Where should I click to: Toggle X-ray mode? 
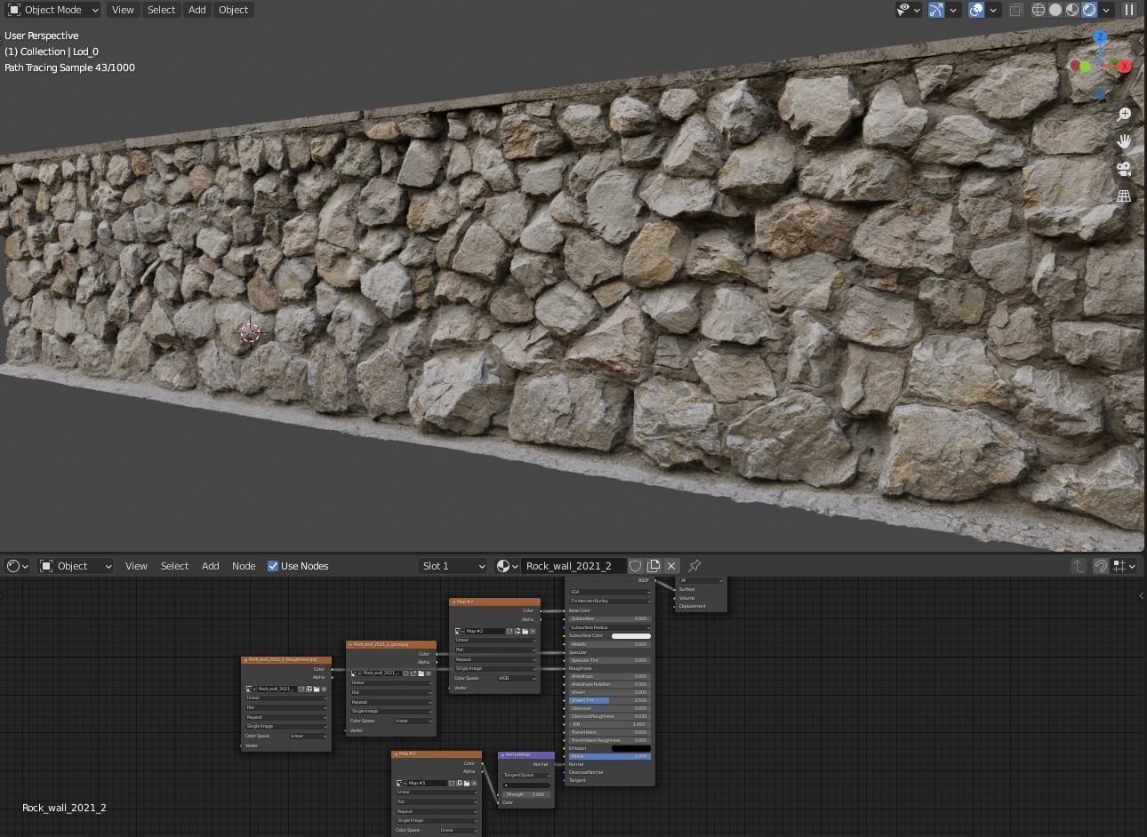[x=1015, y=10]
